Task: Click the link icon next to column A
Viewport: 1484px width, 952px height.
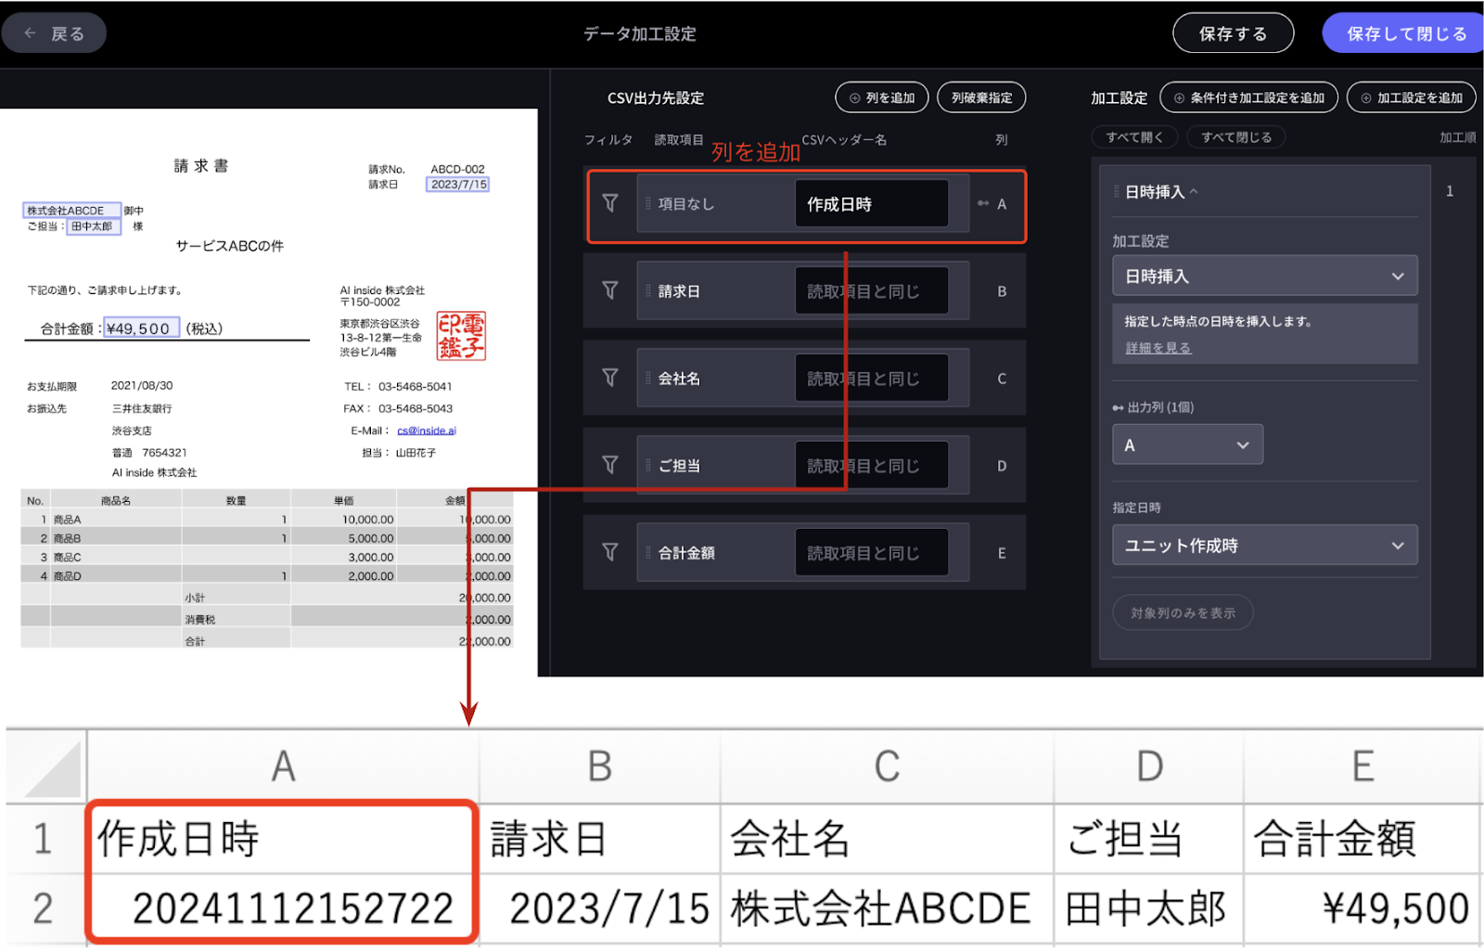Action: (983, 203)
